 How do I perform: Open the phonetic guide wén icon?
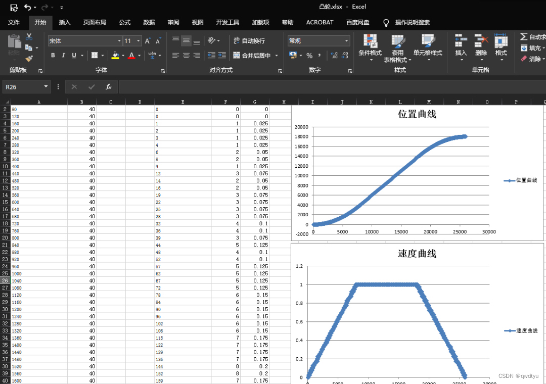(x=152, y=56)
